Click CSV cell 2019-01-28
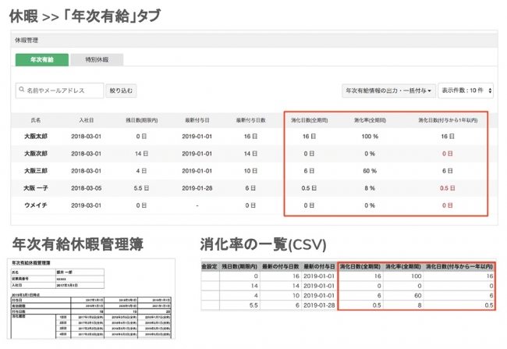 319,305
